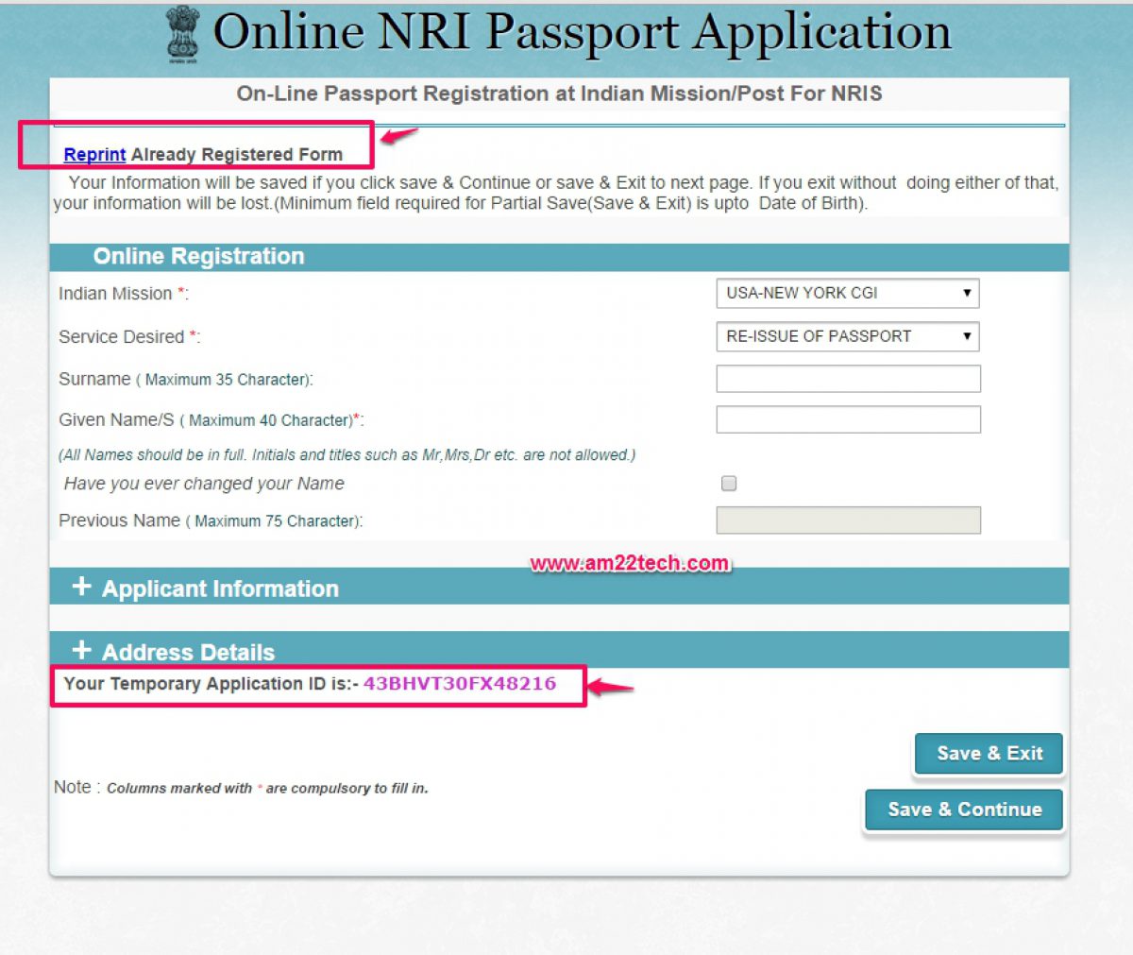Click the plus icon beside Applicant Information
The height and width of the screenshot is (955, 1133).
coord(82,587)
